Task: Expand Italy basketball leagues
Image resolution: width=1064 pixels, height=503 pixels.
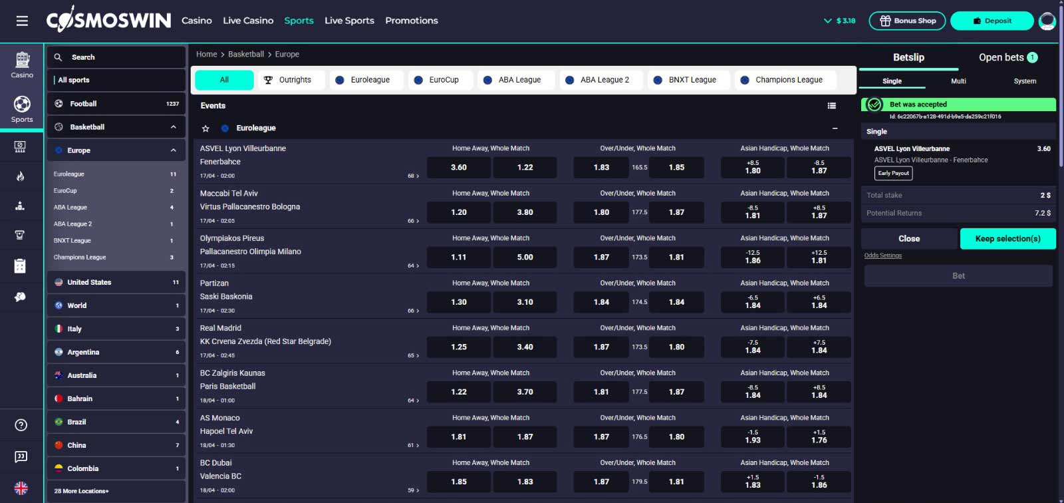Action: click(116, 329)
